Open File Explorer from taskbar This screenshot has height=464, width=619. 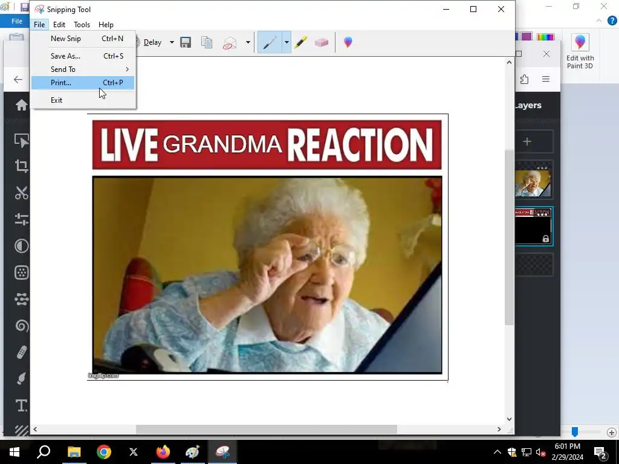point(74,452)
